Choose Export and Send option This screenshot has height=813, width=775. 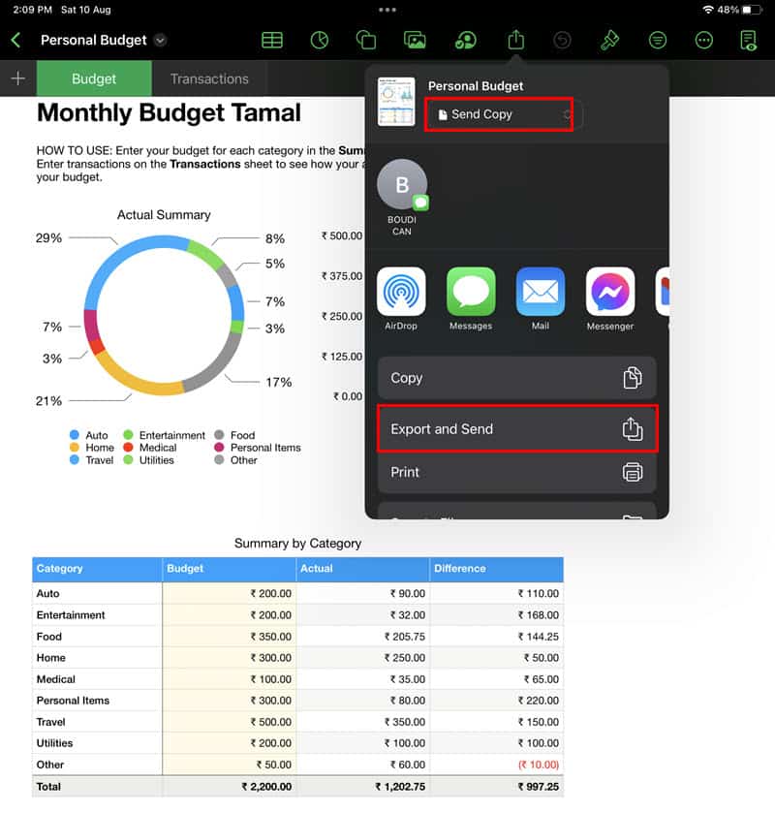517,429
